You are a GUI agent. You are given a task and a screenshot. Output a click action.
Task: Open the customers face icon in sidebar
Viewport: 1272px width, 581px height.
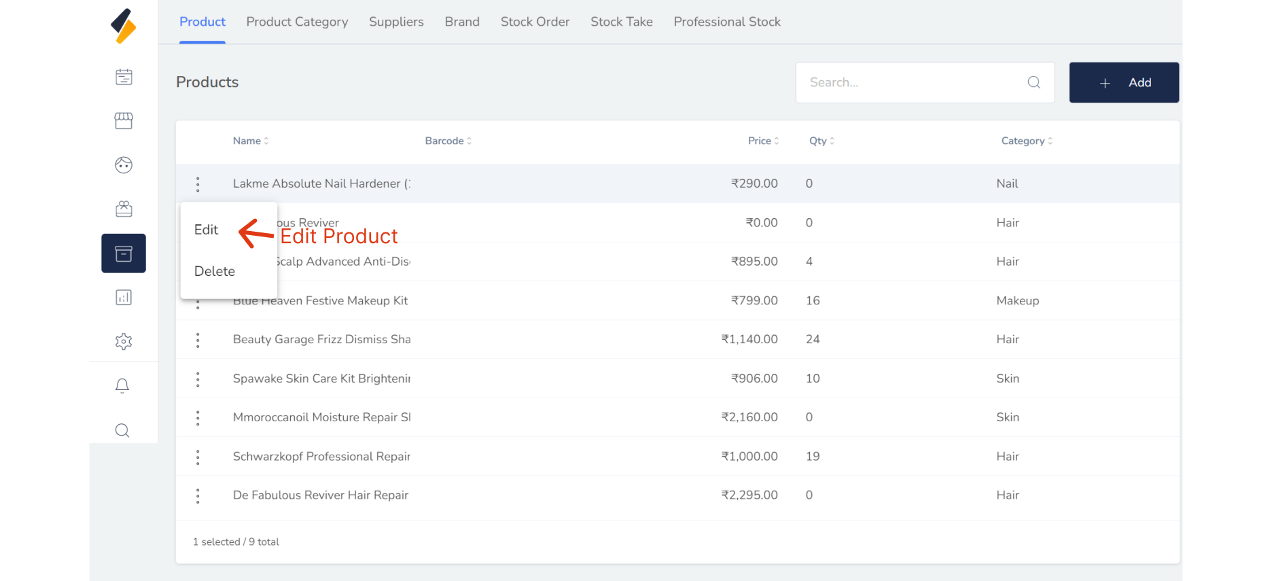click(124, 165)
